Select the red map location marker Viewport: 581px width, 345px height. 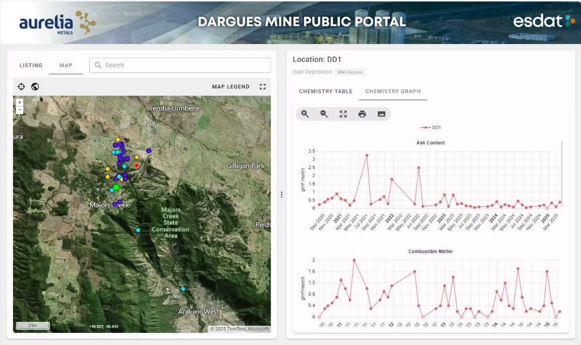(x=137, y=165)
